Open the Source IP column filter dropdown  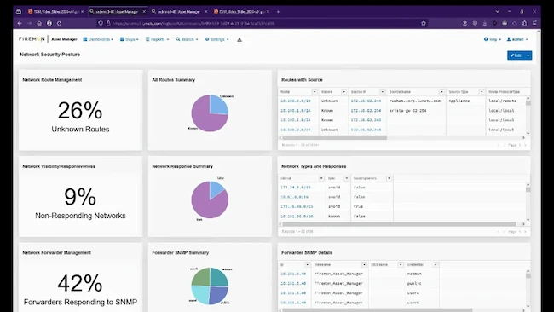[383, 92]
